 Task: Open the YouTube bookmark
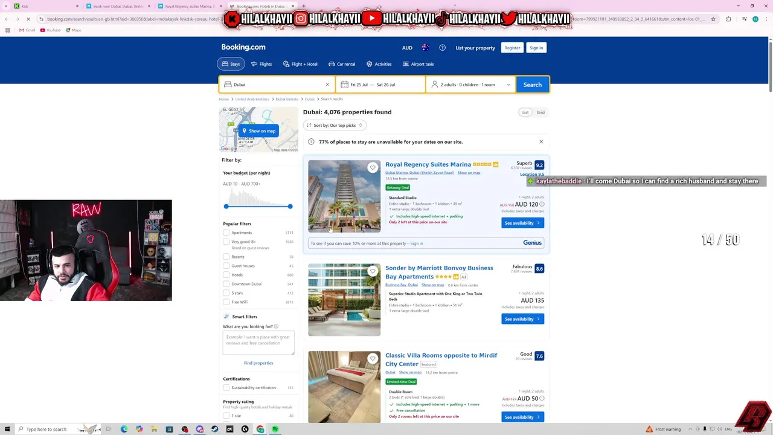(51, 30)
